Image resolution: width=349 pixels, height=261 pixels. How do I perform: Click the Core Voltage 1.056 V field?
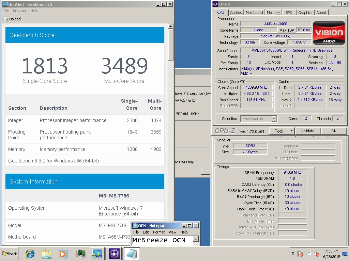coord(299,42)
